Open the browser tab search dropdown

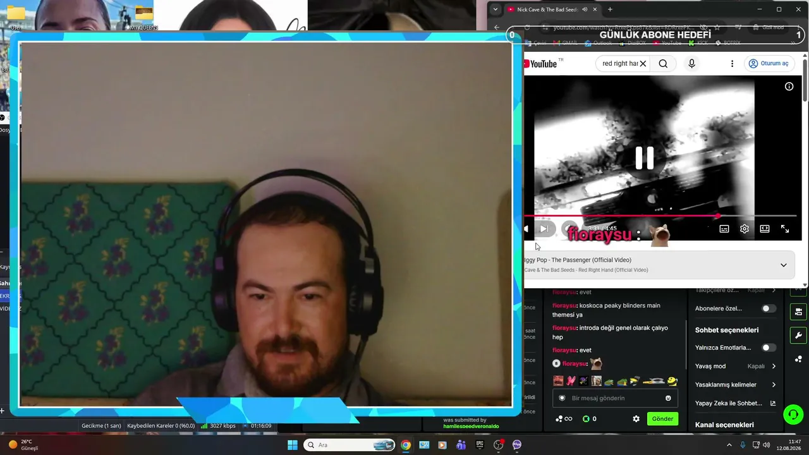pyautogui.click(x=496, y=9)
